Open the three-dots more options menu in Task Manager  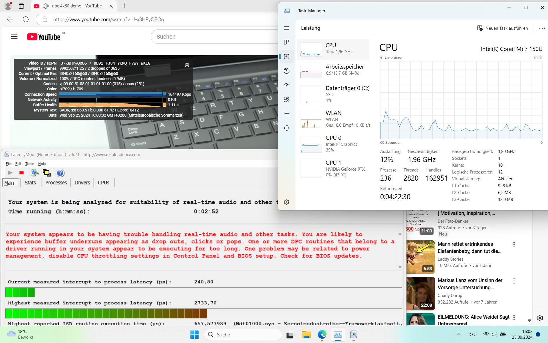coord(542,28)
